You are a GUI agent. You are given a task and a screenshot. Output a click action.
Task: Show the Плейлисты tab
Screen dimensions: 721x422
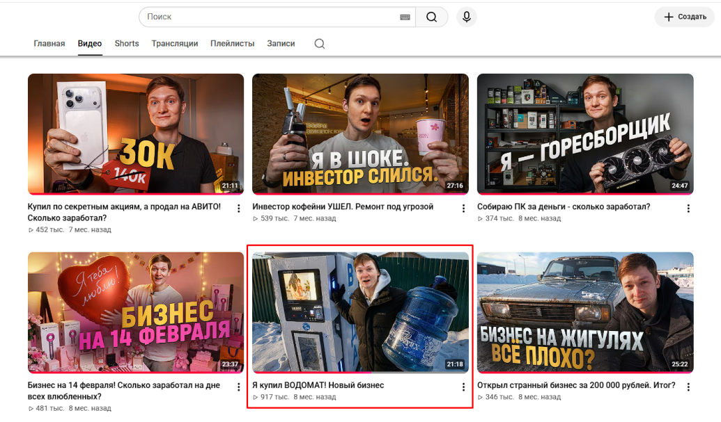pos(232,44)
